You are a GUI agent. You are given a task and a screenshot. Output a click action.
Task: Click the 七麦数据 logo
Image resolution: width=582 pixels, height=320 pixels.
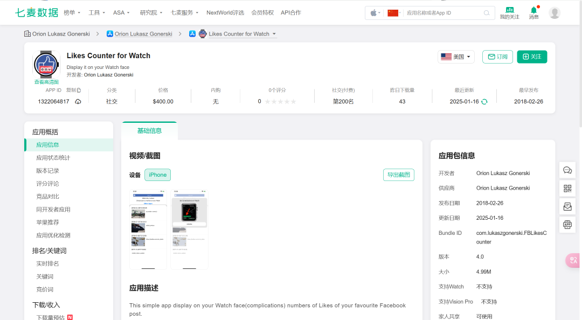[x=37, y=12]
